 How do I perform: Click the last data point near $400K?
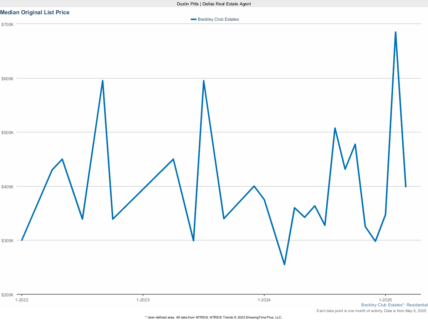tap(406, 187)
